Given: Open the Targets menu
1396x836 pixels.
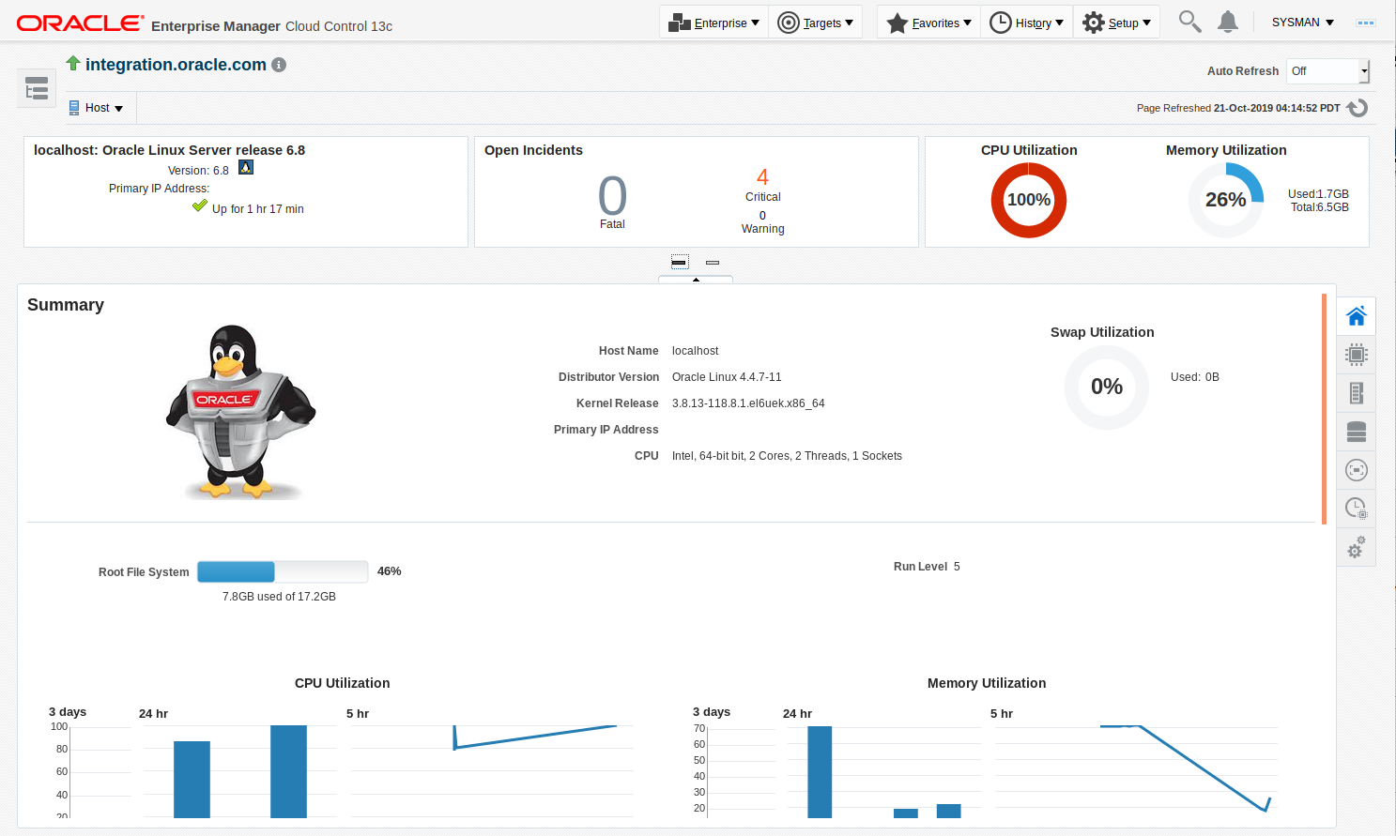Looking at the screenshot, I should 815,23.
